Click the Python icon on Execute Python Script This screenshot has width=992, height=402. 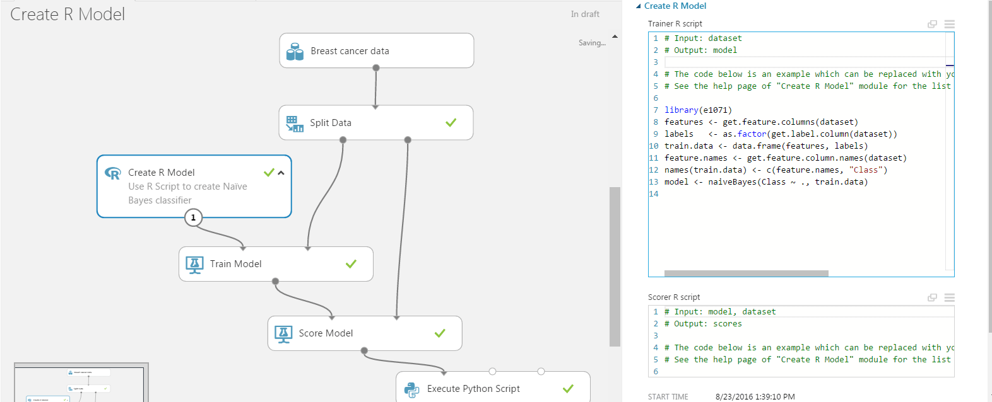(x=411, y=389)
